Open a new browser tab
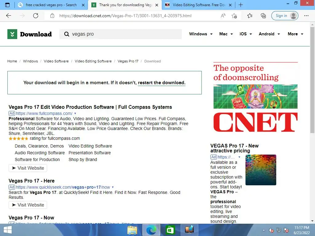Viewport: 315px width, 236px height. point(241,5)
